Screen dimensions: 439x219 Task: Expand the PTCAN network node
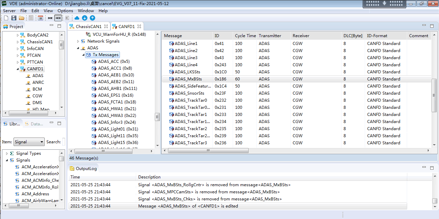pyautogui.click(x=18, y=55)
